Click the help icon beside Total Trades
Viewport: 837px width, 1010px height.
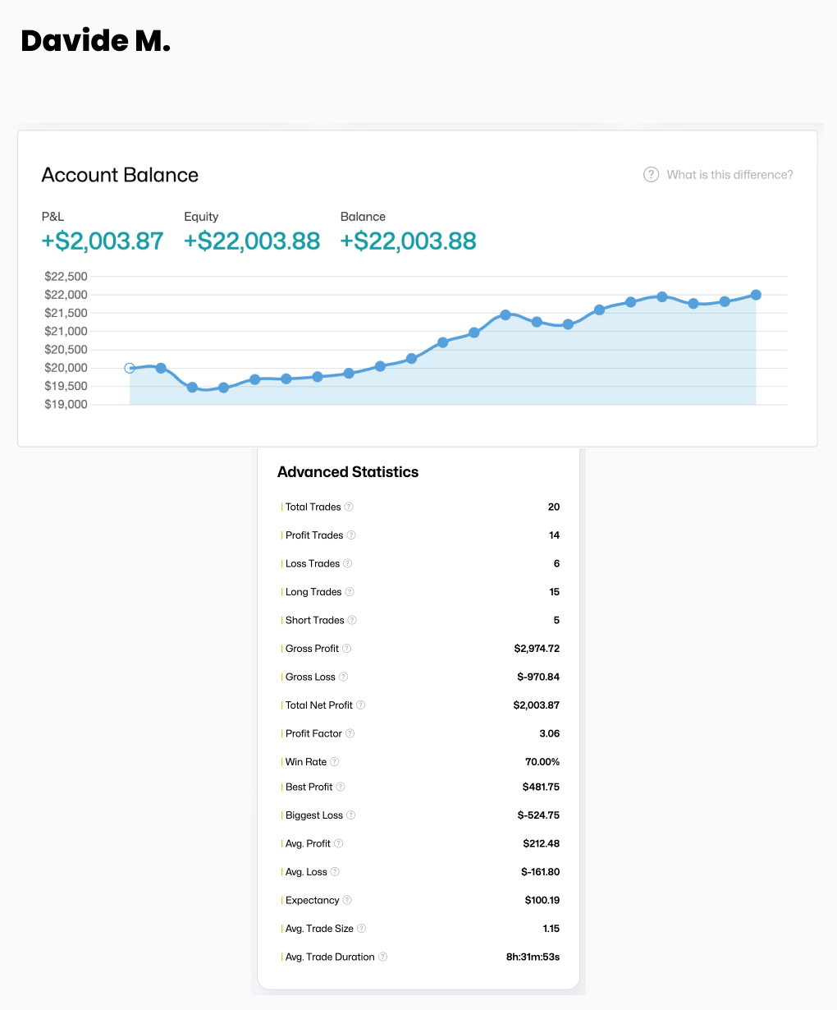point(349,507)
